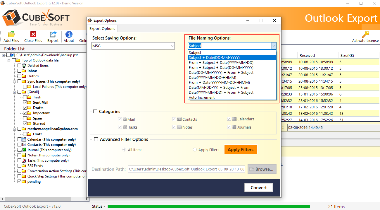Screen dimensions: 380x210
Task: Select the Apply Filters radio button
Action: [x=195, y=150]
